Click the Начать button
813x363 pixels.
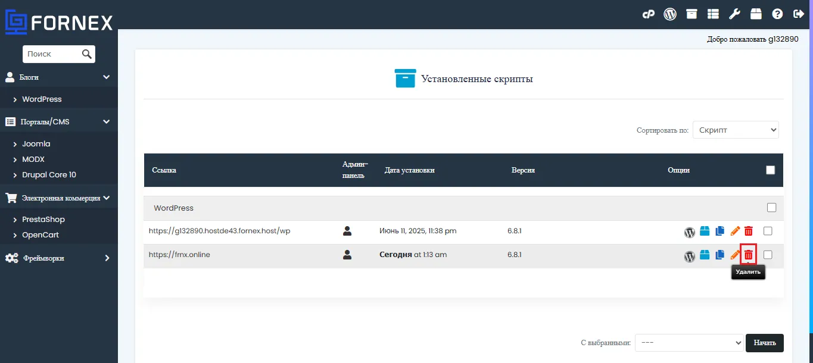tap(765, 343)
